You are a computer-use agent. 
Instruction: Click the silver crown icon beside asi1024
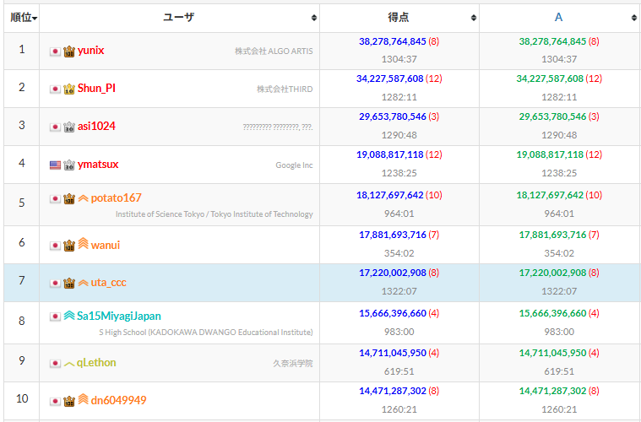pyautogui.click(x=69, y=127)
